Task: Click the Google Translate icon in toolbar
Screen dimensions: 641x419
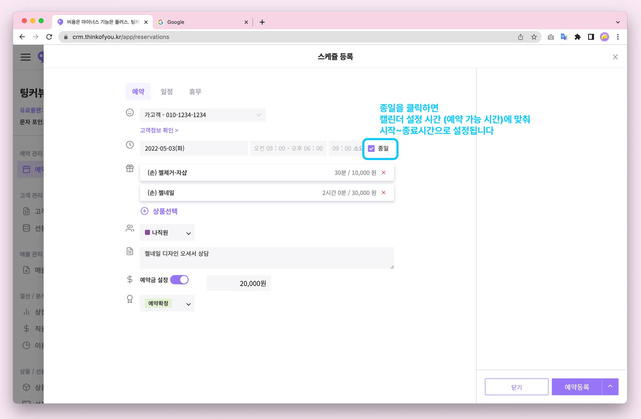Action: click(x=564, y=37)
